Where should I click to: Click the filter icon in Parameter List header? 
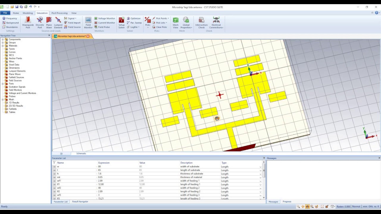click(x=54, y=163)
